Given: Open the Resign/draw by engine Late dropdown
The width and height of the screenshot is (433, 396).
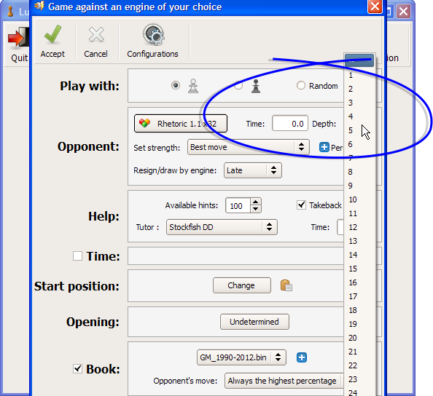Looking at the screenshot, I should click(253, 170).
